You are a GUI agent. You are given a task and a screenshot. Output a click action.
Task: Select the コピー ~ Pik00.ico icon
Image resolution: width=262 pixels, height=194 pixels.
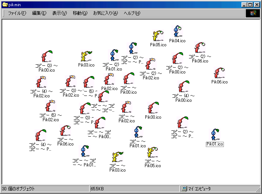129,78
